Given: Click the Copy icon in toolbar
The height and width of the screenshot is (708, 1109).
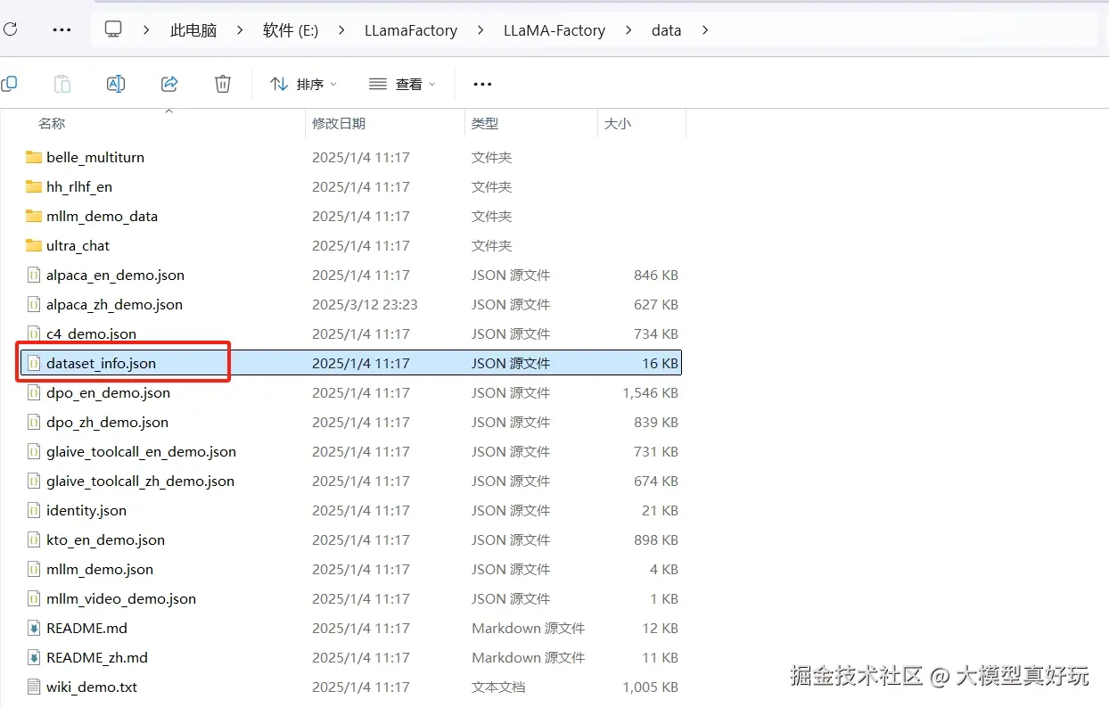Looking at the screenshot, I should pyautogui.click(x=8, y=84).
